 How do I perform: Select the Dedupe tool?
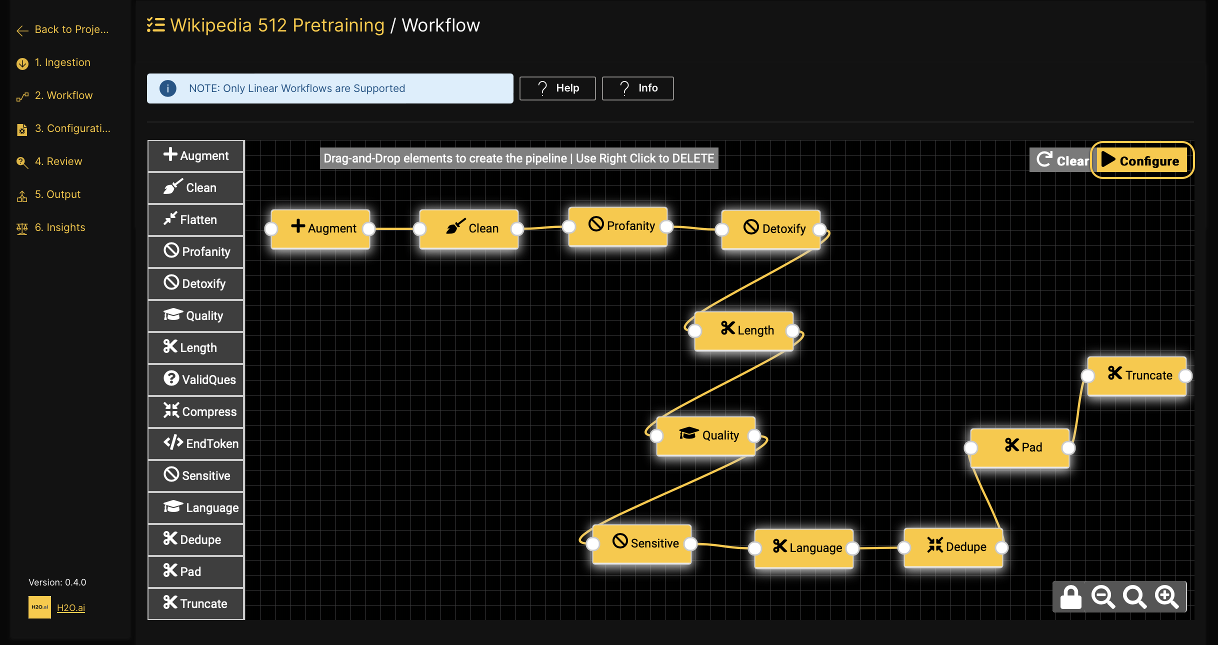(x=195, y=539)
